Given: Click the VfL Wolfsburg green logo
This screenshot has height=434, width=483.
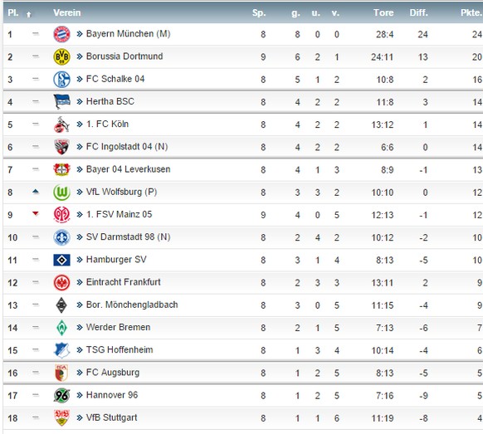Looking at the screenshot, I should pos(61,193).
